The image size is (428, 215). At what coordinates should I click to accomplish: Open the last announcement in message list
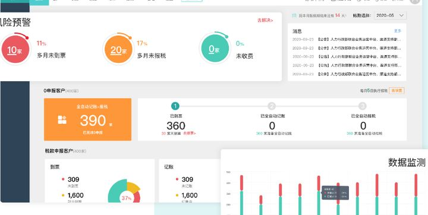click(347, 74)
